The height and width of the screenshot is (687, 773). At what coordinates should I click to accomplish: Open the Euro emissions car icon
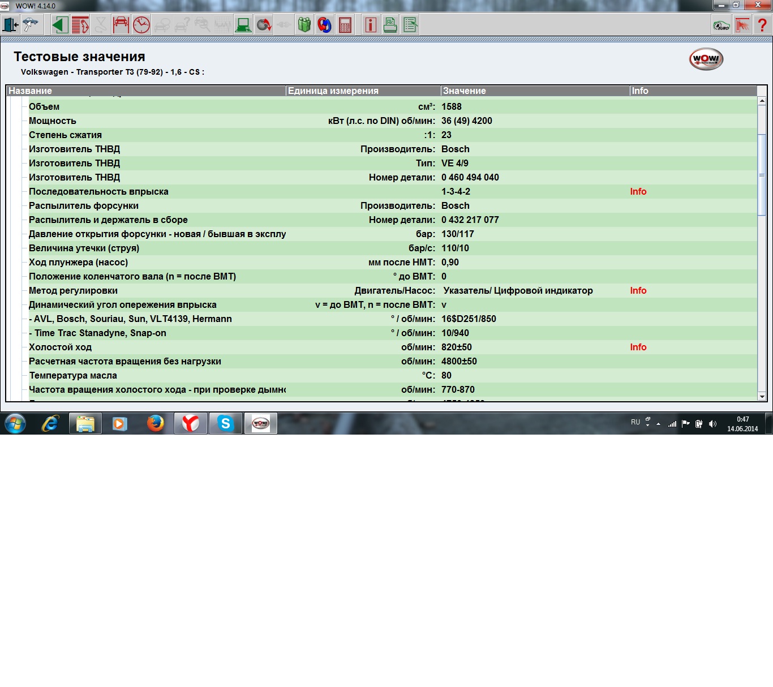[722, 25]
